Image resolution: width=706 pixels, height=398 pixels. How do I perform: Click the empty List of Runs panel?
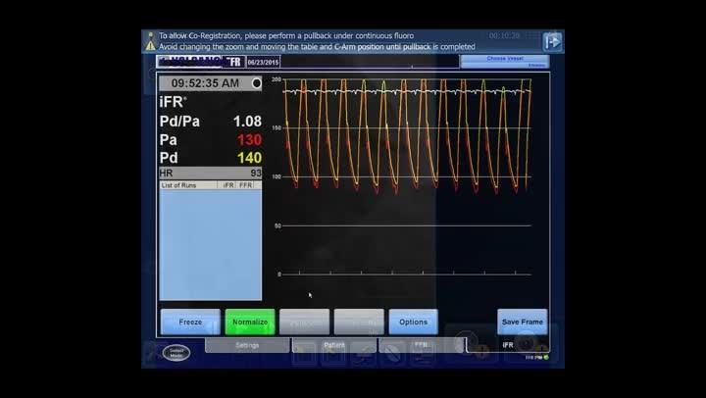(x=210, y=244)
